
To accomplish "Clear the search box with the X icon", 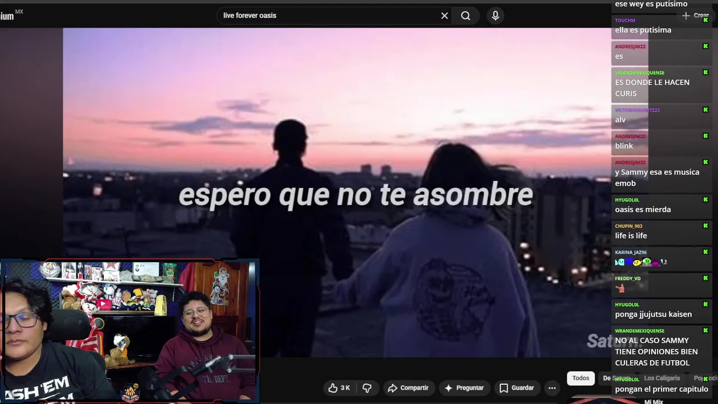I will [444, 16].
